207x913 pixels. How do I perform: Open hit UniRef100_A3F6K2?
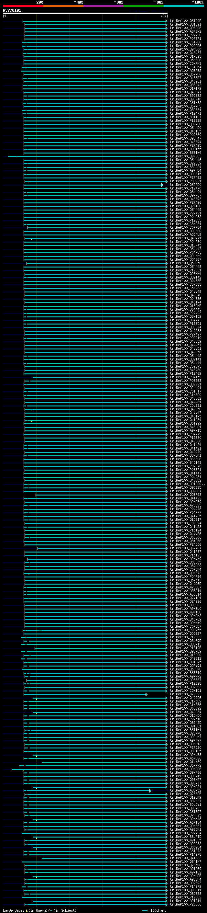[186, 31]
